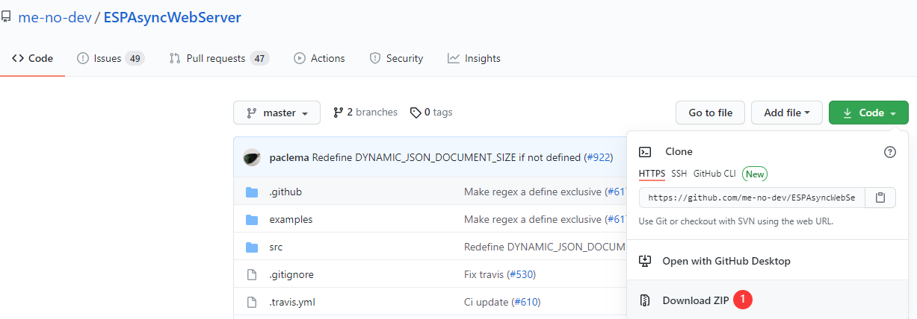Click the src folder icon
This screenshot has width=917, height=319.
[252, 247]
